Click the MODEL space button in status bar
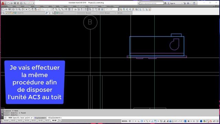This screenshot has width=220, height=124. [x=124, y=121]
